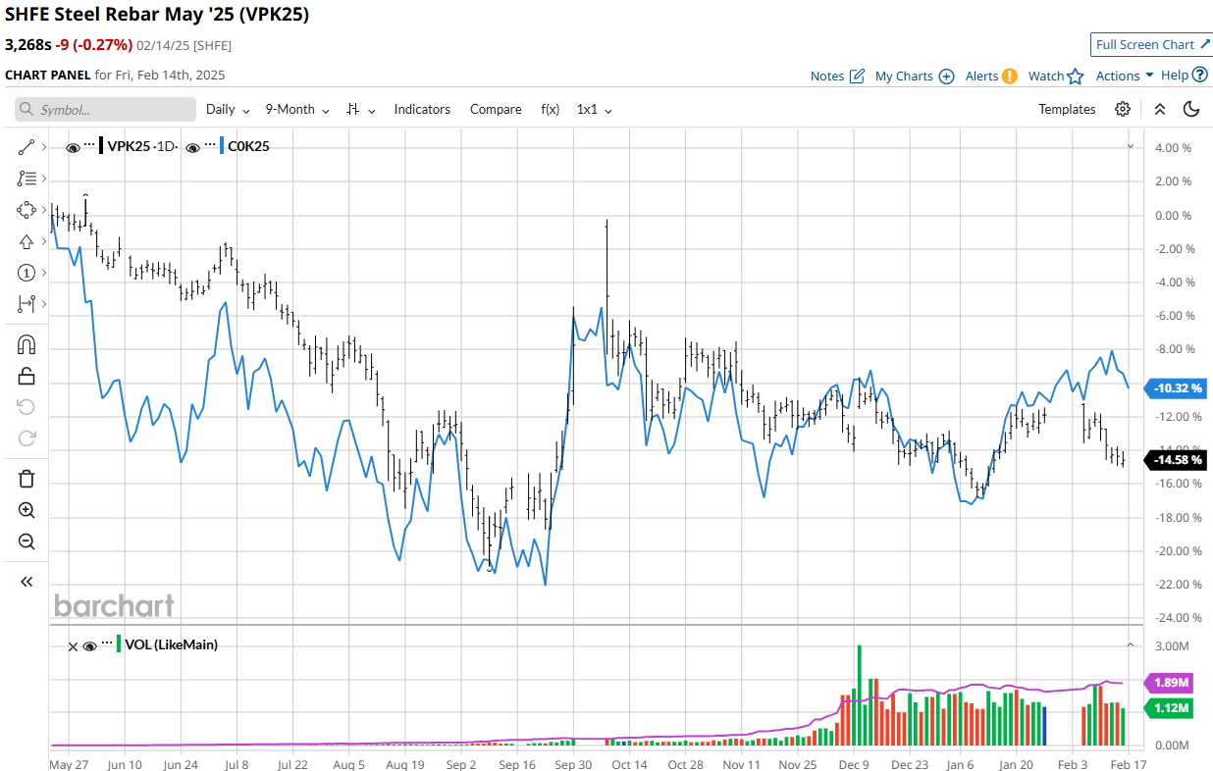The width and height of the screenshot is (1213, 771).
Task: Select the trend line drawing tool
Action: [x=26, y=147]
